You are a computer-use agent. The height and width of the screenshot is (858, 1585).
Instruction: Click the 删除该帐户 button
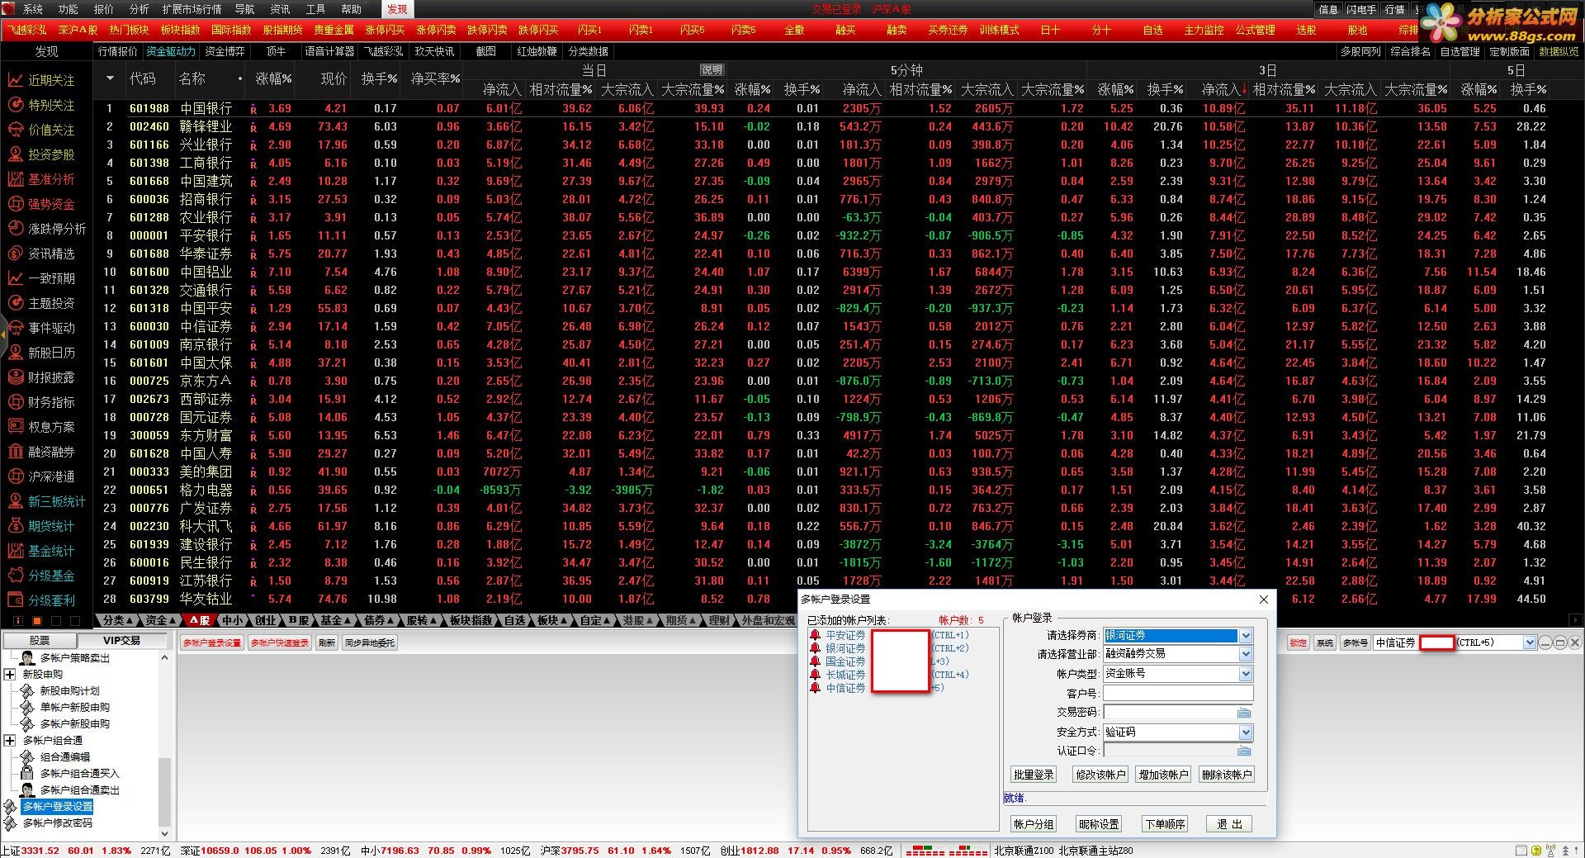tap(1227, 775)
